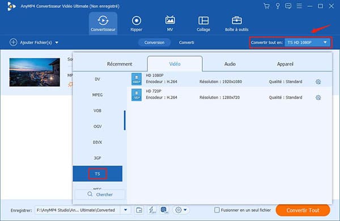
Task: Switch to the Audio format tab
Action: point(230,64)
